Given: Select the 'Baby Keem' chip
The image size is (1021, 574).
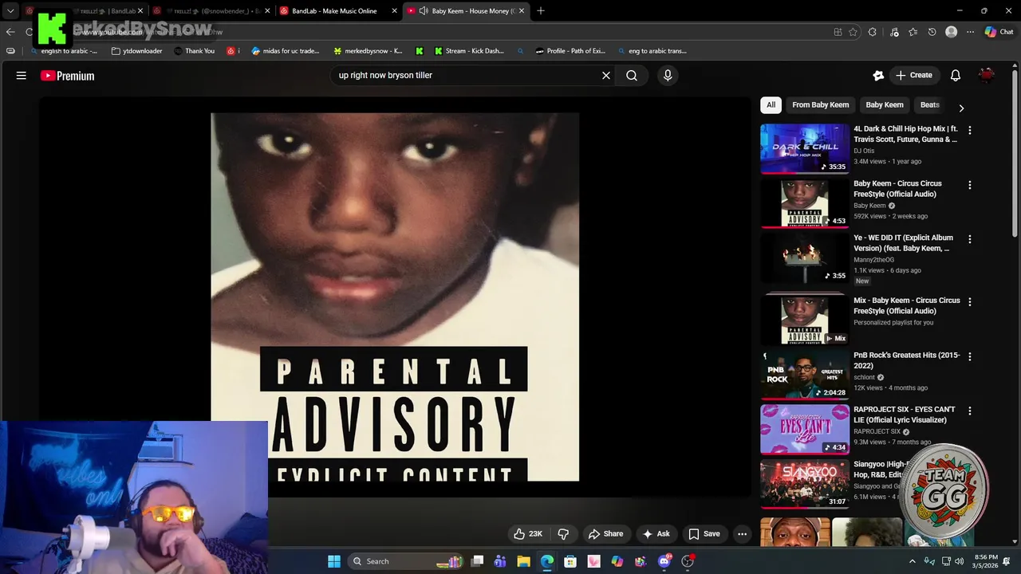Looking at the screenshot, I should (x=885, y=105).
